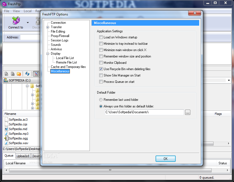Check Process Queue on start
The height and width of the screenshot is (182, 234).
[x=101, y=81]
